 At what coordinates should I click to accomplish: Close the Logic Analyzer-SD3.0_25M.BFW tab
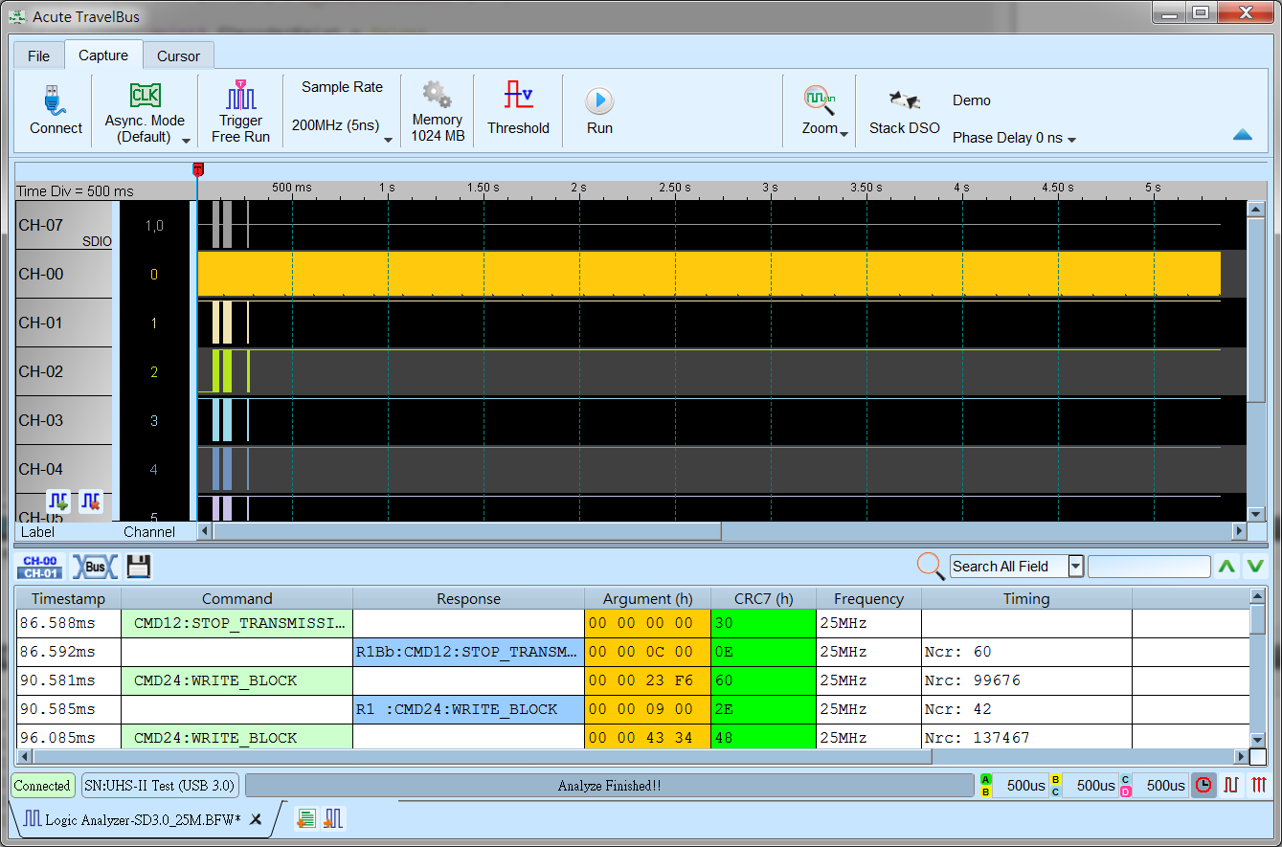[x=256, y=820]
